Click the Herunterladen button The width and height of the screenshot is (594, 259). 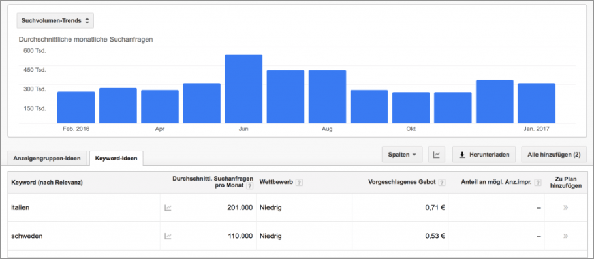(484, 155)
